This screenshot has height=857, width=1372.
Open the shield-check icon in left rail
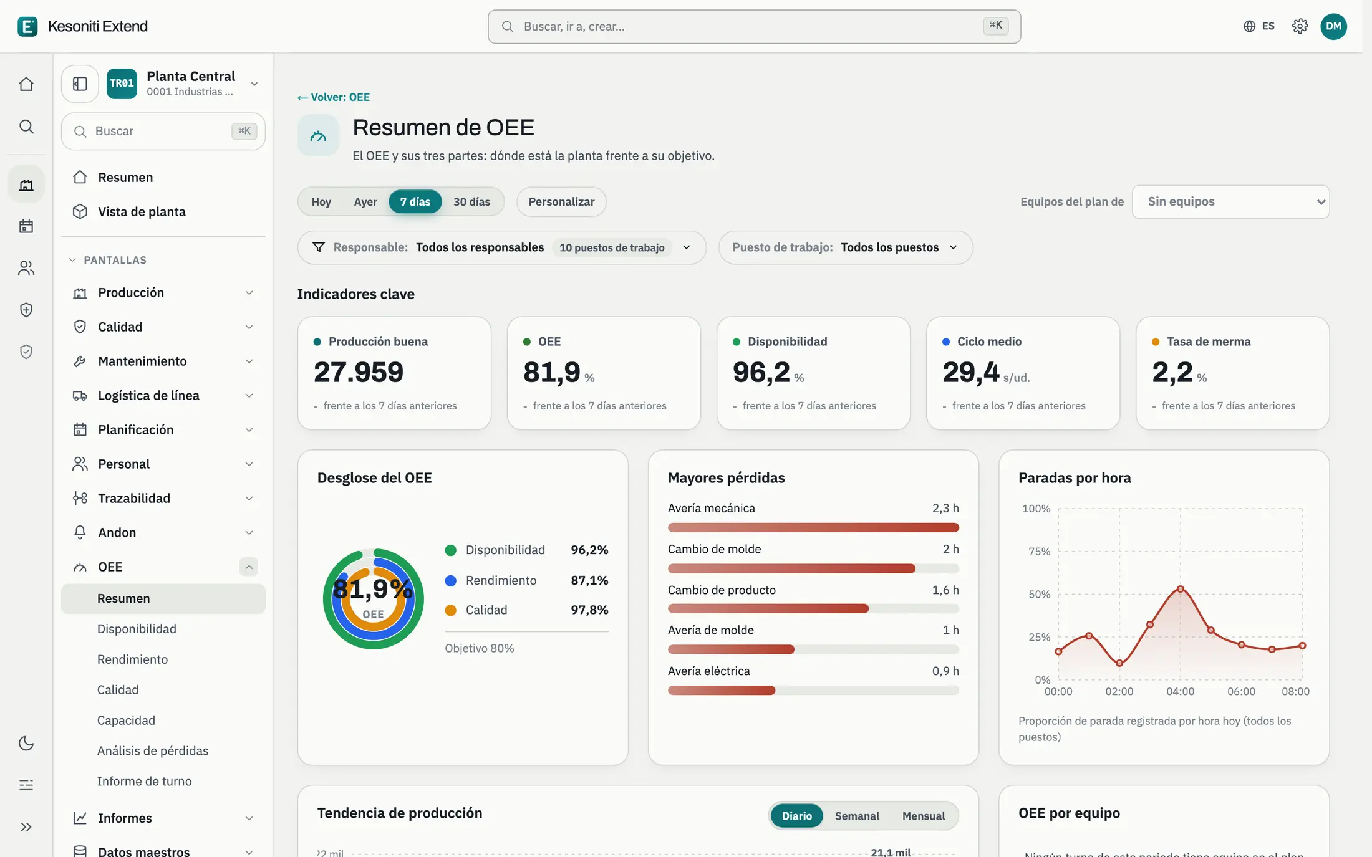(x=26, y=352)
